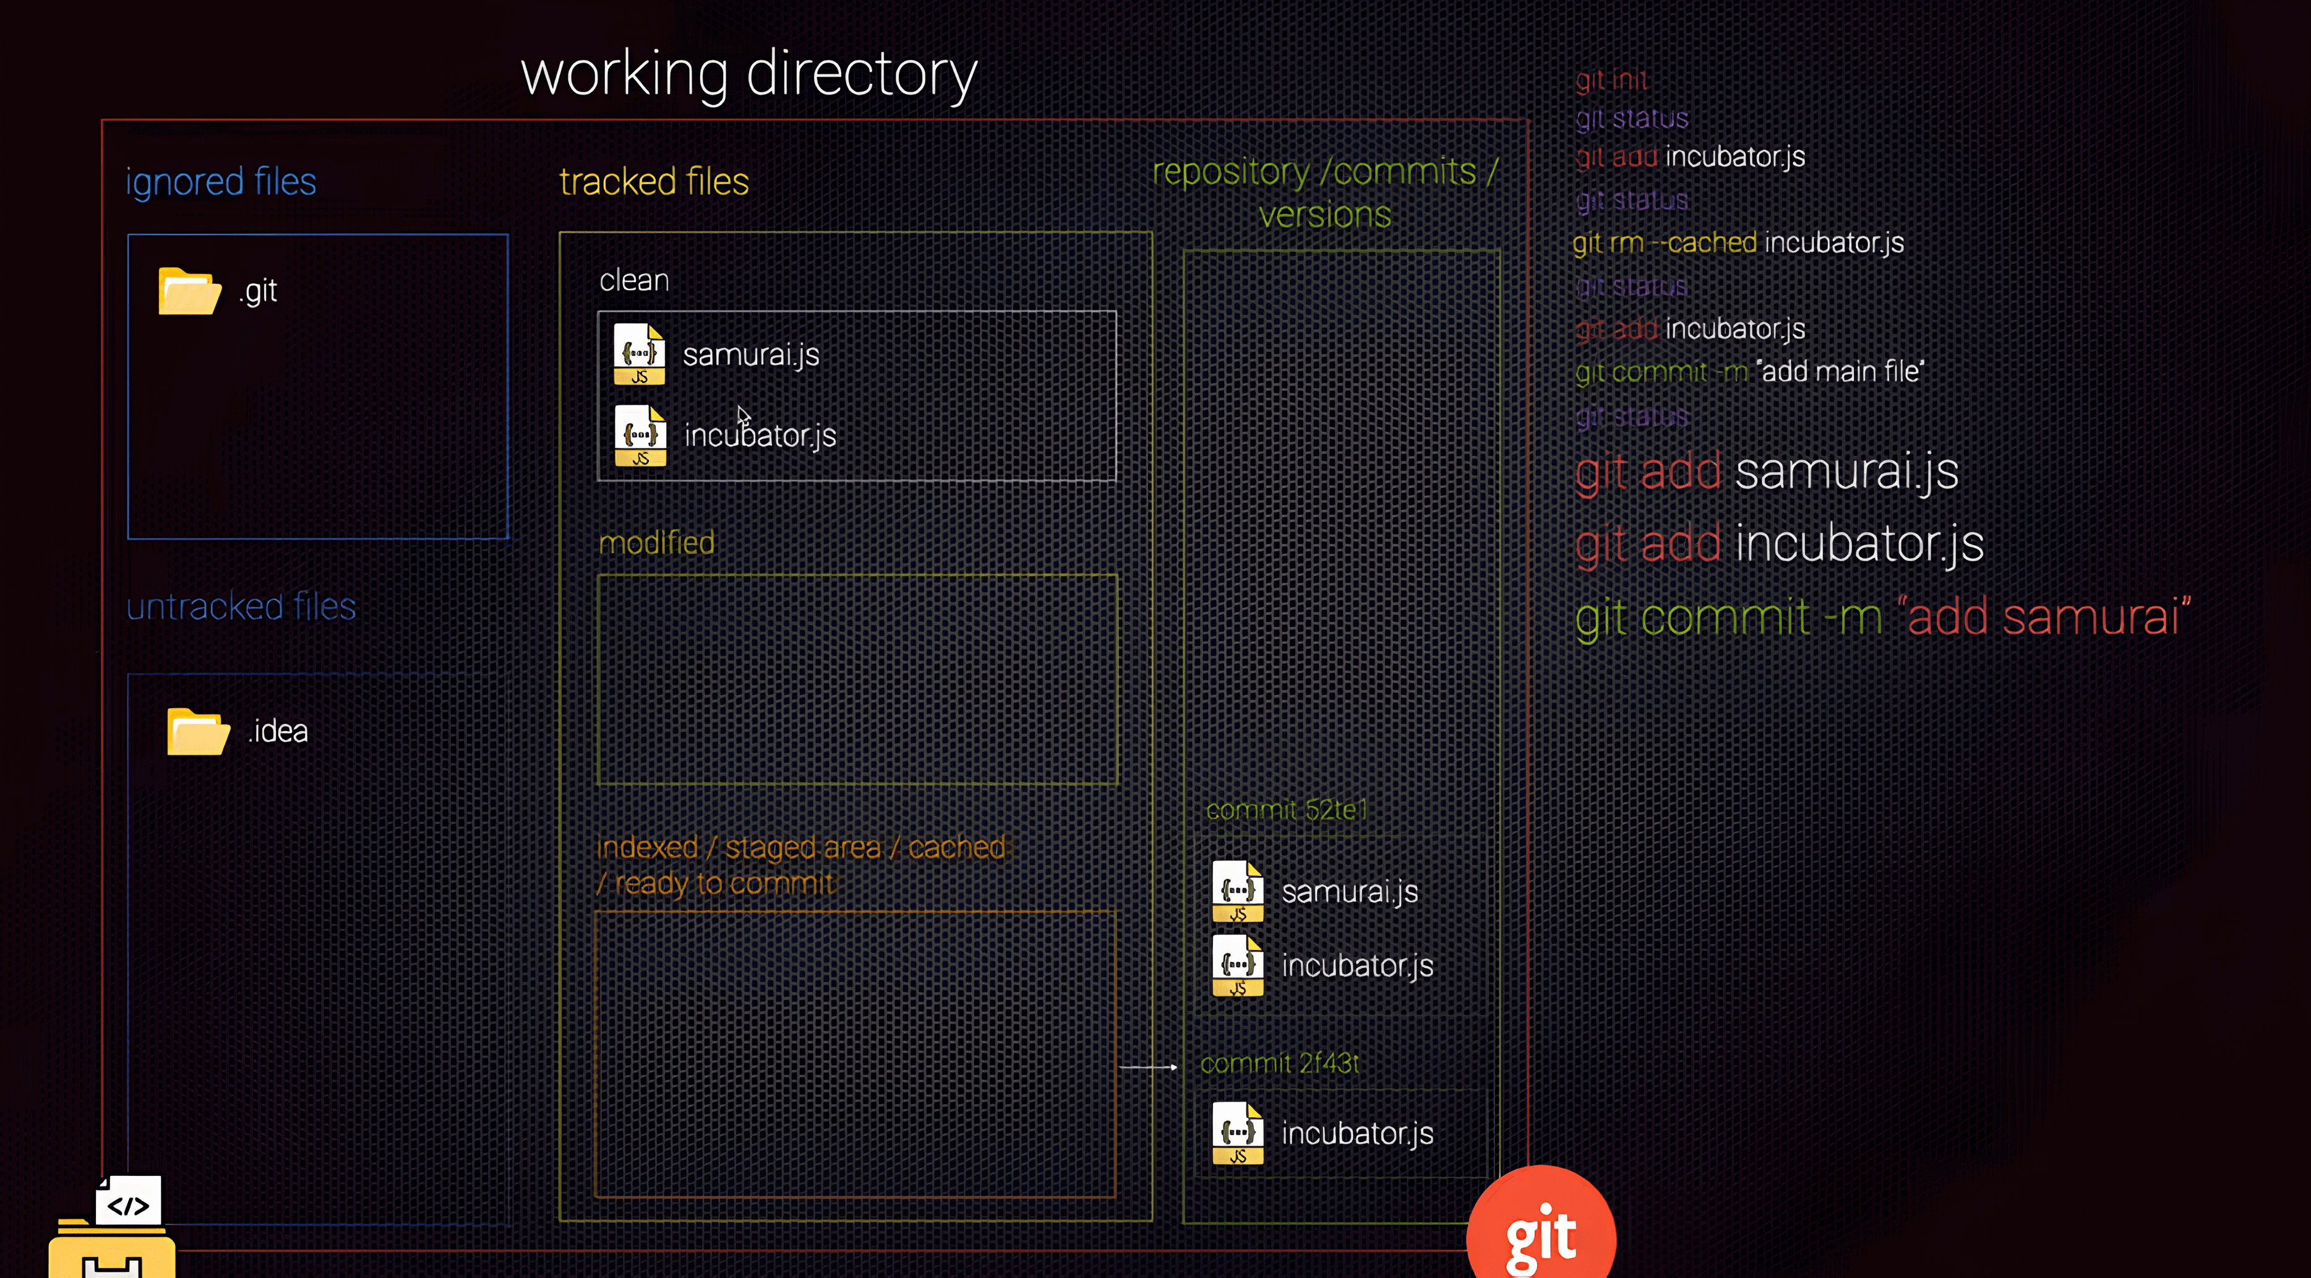Click incubator.js icon under commit 52te1

pyautogui.click(x=1237, y=966)
